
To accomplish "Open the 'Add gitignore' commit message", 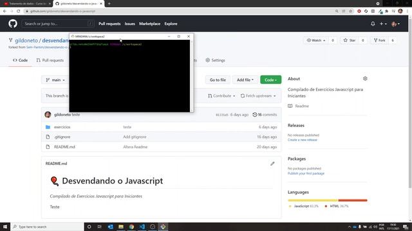I will tap(135, 137).
